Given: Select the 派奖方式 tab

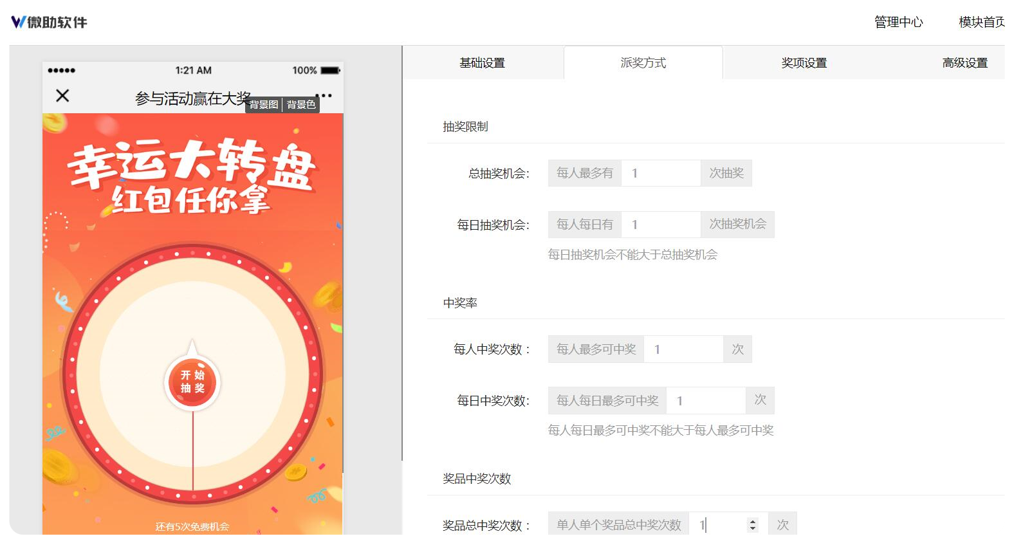Looking at the screenshot, I should click(x=643, y=63).
